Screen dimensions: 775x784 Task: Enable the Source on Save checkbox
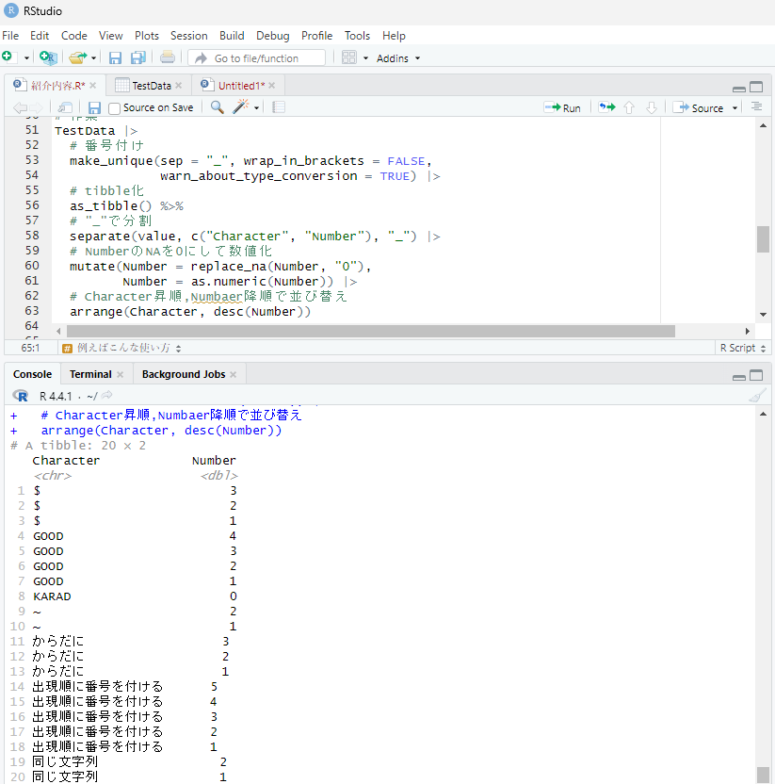115,108
